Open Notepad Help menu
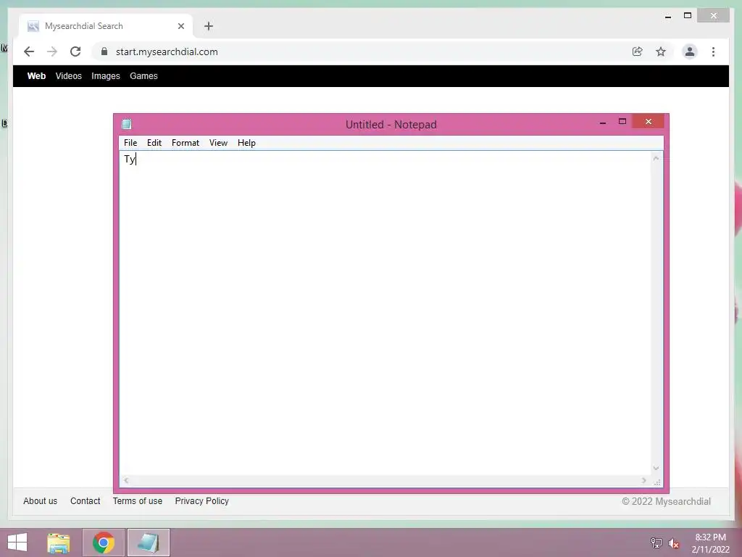The image size is (742, 557). pyautogui.click(x=246, y=143)
